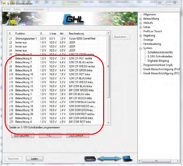Open the Extras menu in menu bar
The height and width of the screenshot is (166, 183).
point(16,9)
